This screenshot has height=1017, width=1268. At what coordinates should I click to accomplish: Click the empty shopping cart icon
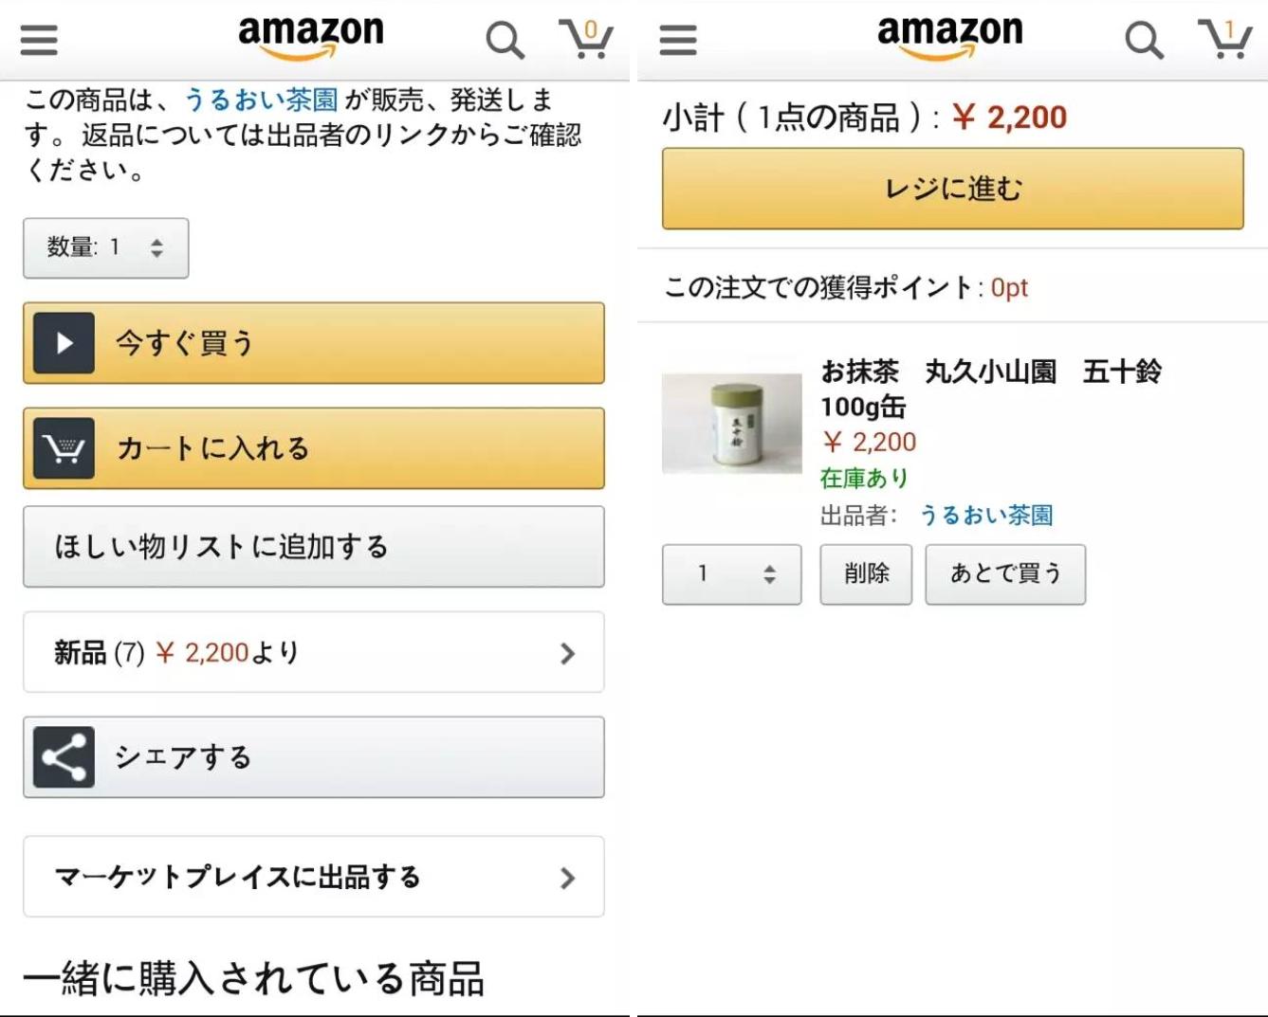point(588,39)
